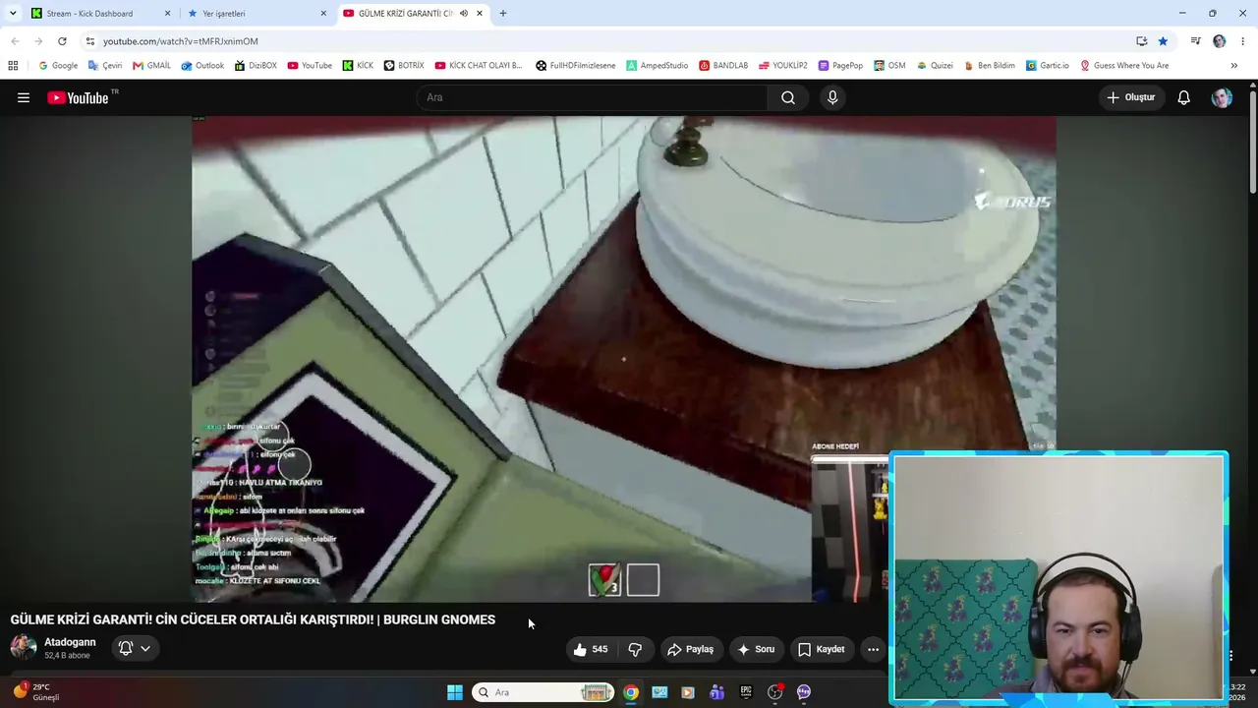Open DiziBOX bookmark
1258x708 pixels.
[x=256, y=66]
